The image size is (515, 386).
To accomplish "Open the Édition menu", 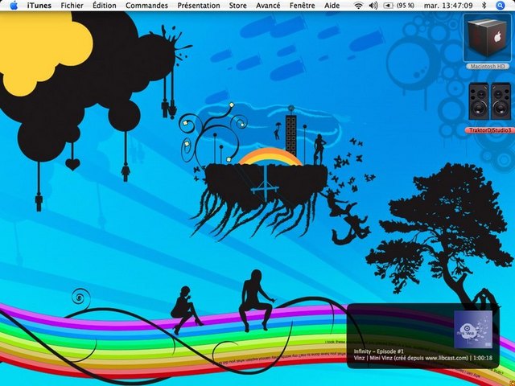I will (x=104, y=6).
